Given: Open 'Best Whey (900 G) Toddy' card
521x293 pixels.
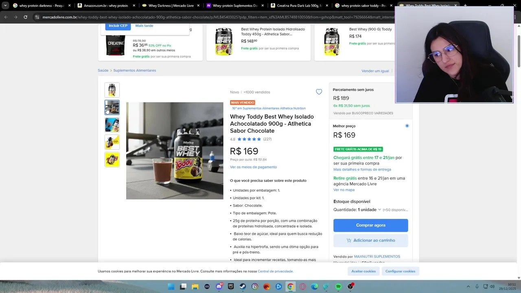Looking at the screenshot, I should (x=354, y=42).
